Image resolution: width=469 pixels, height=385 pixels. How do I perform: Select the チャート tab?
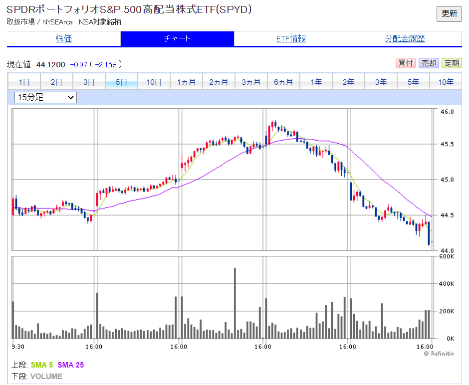tap(177, 38)
